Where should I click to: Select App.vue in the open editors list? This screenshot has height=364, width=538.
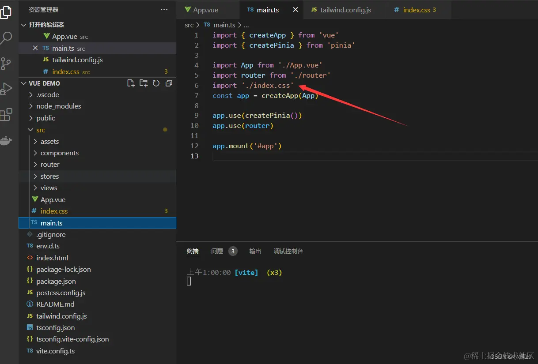(97, 37)
